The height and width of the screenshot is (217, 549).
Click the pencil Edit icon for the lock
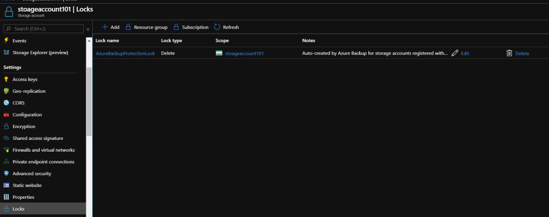click(455, 54)
